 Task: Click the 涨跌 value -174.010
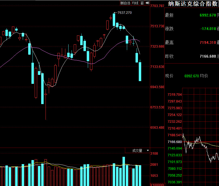pyautogui.click(x=208, y=29)
